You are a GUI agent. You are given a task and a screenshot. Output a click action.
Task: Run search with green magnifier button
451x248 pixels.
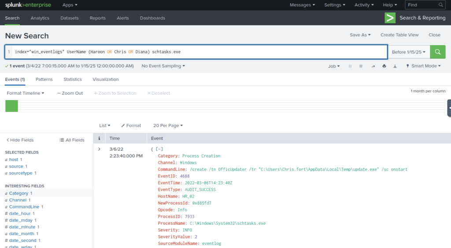tap(437, 52)
